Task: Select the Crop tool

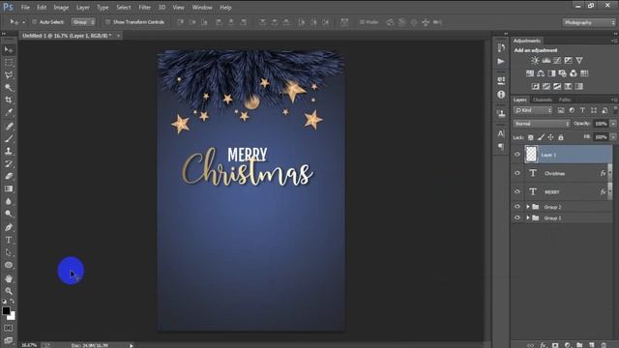Action: [9, 100]
